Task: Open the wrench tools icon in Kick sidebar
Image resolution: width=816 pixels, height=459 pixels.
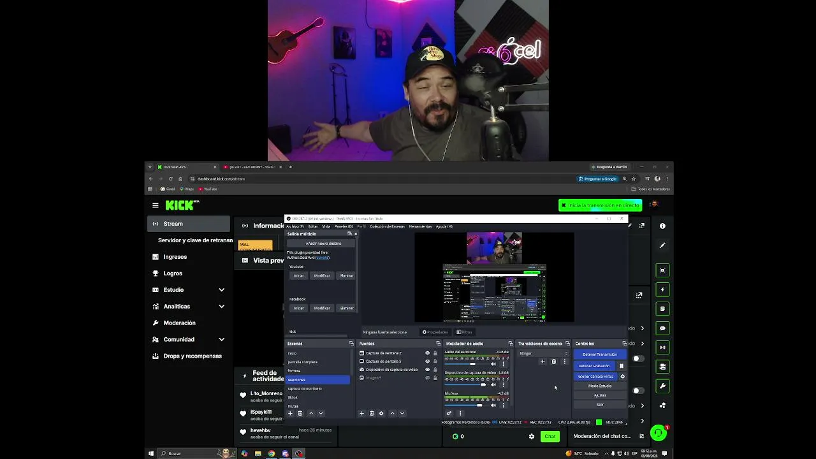Action: click(x=662, y=386)
